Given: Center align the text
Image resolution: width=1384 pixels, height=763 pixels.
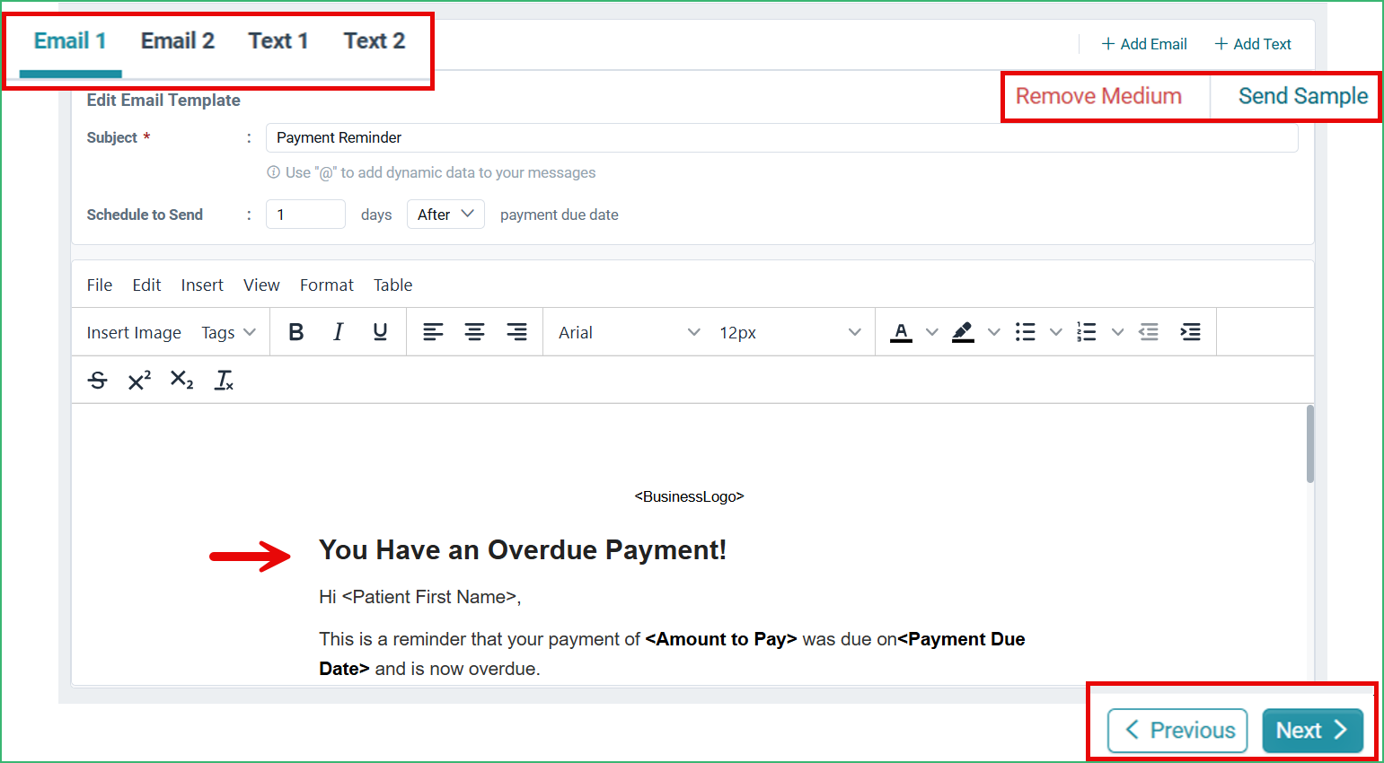Looking at the screenshot, I should tap(475, 332).
